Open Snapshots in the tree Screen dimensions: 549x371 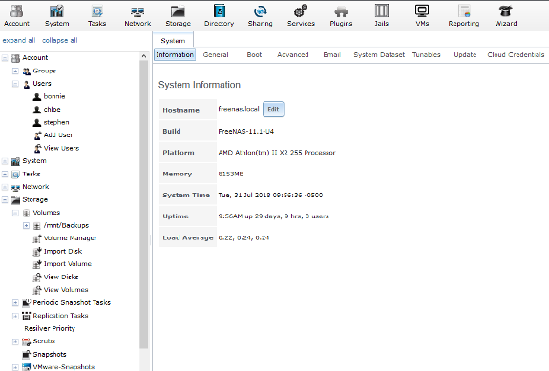coord(50,354)
